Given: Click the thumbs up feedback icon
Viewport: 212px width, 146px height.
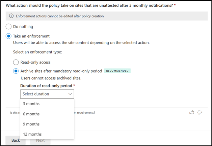Looking at the screenshot, I should point(192,113).
